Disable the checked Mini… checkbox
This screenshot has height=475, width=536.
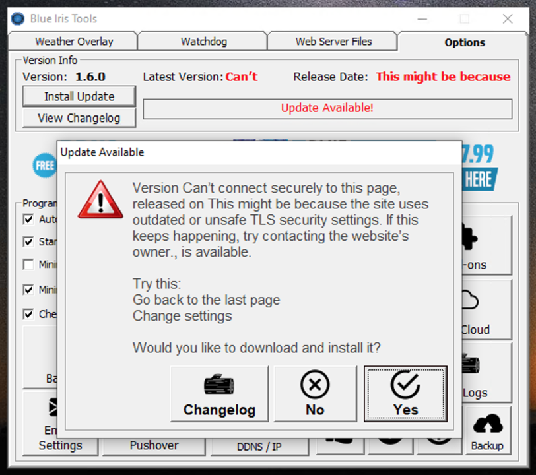[28, 290]
